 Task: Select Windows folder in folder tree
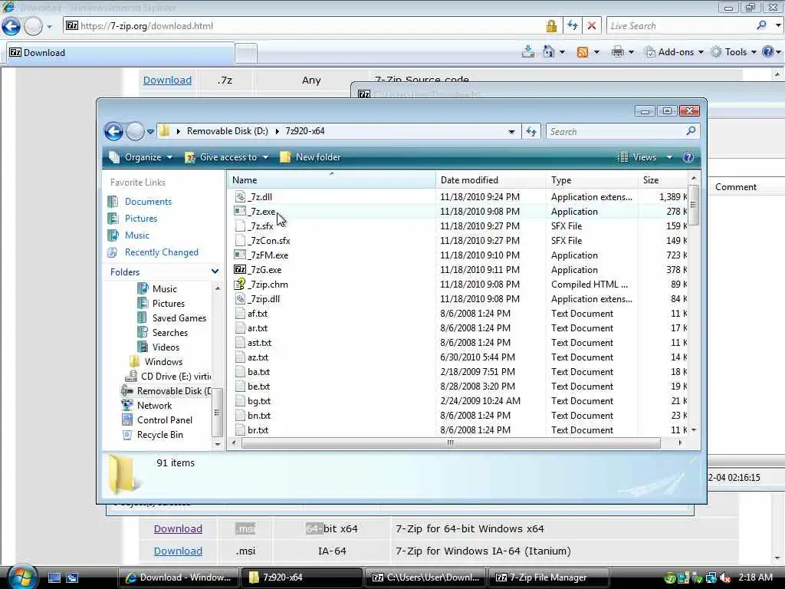tap(163, 362)
